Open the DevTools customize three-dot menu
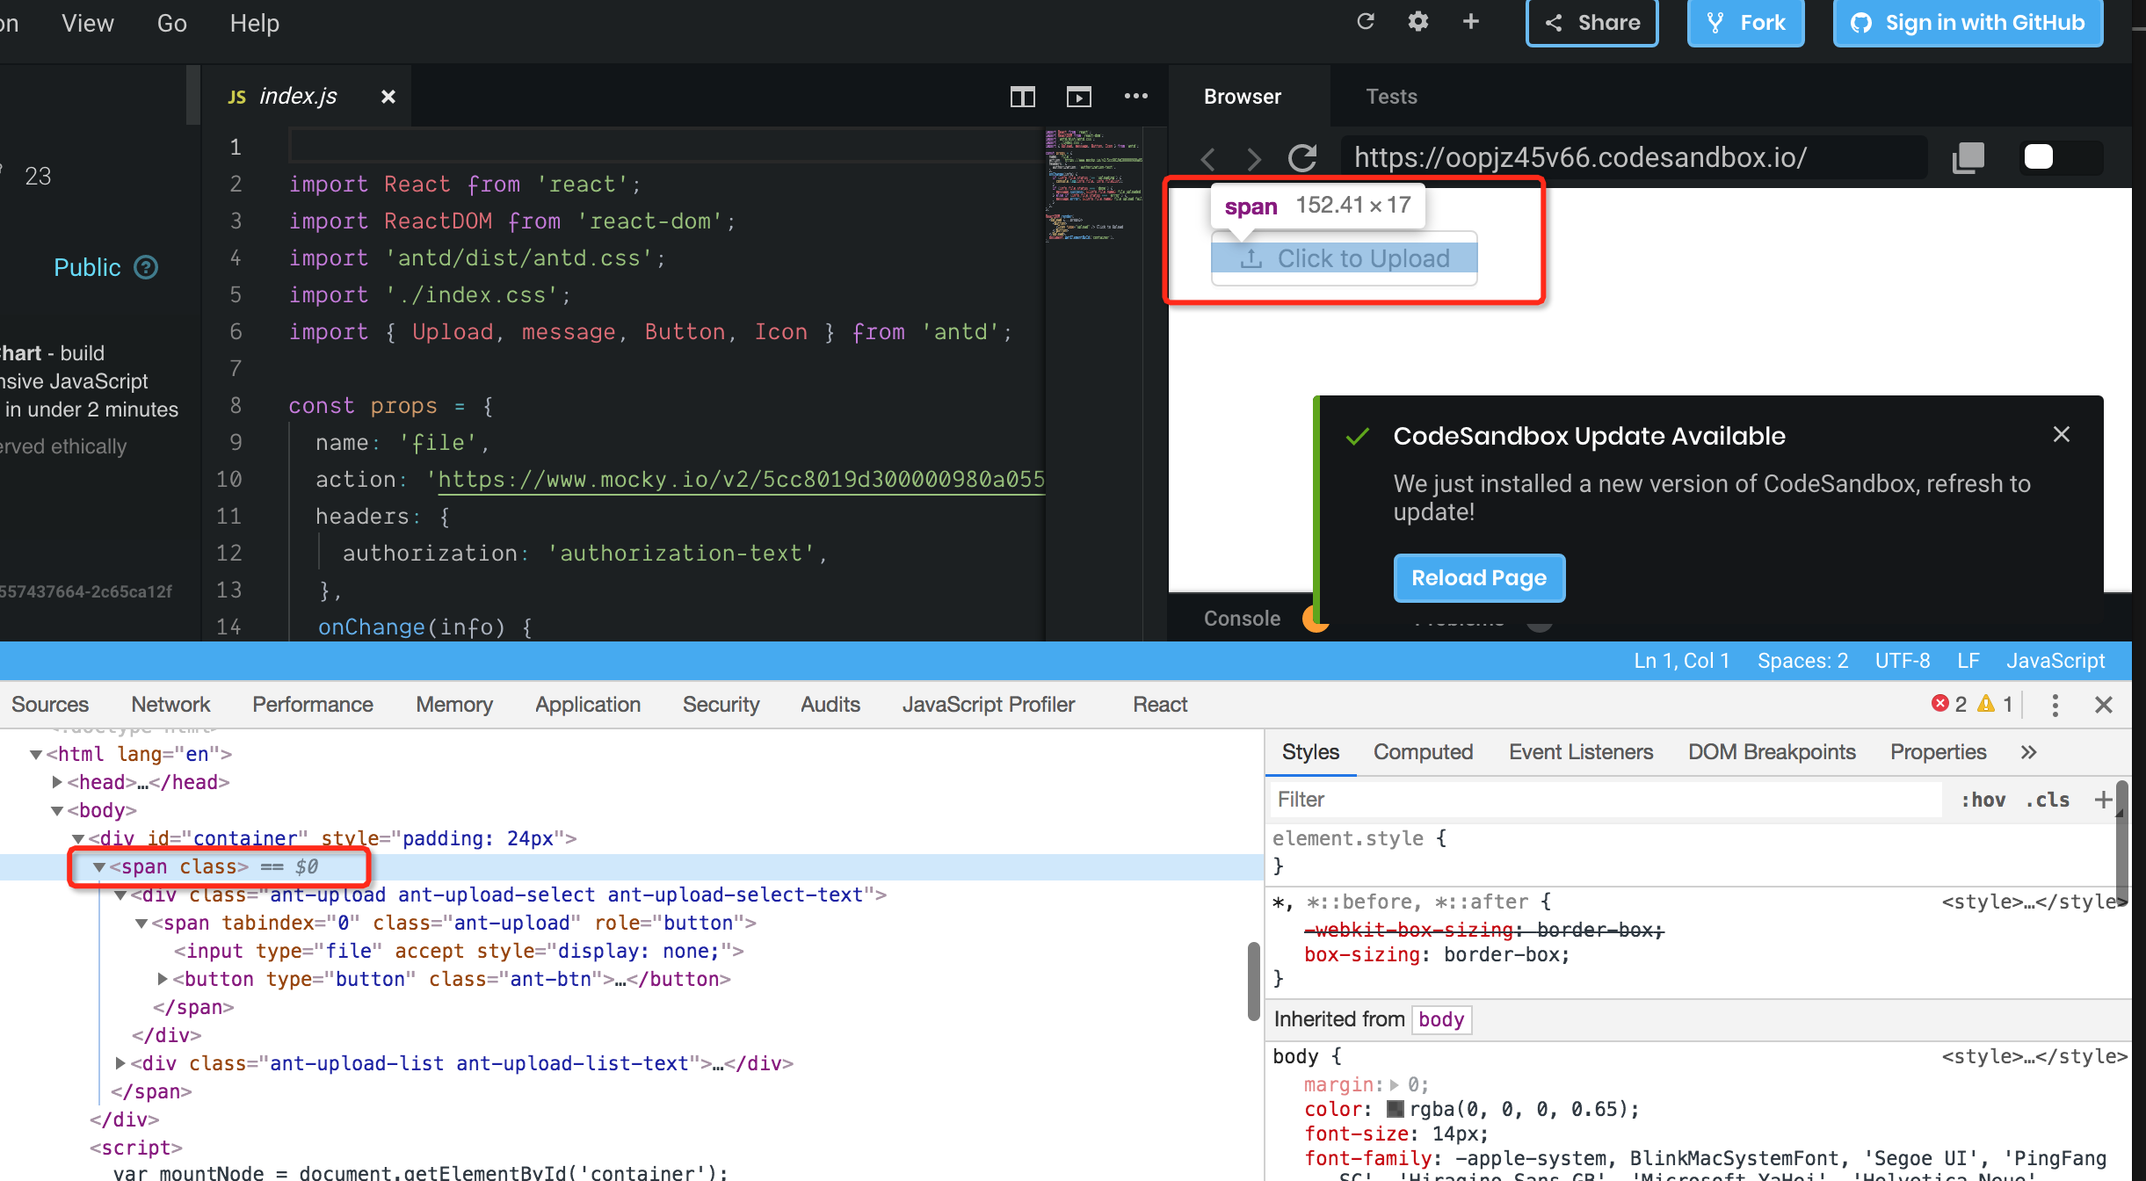This screenshot has height=1181, width=2146. (2055, 705)
